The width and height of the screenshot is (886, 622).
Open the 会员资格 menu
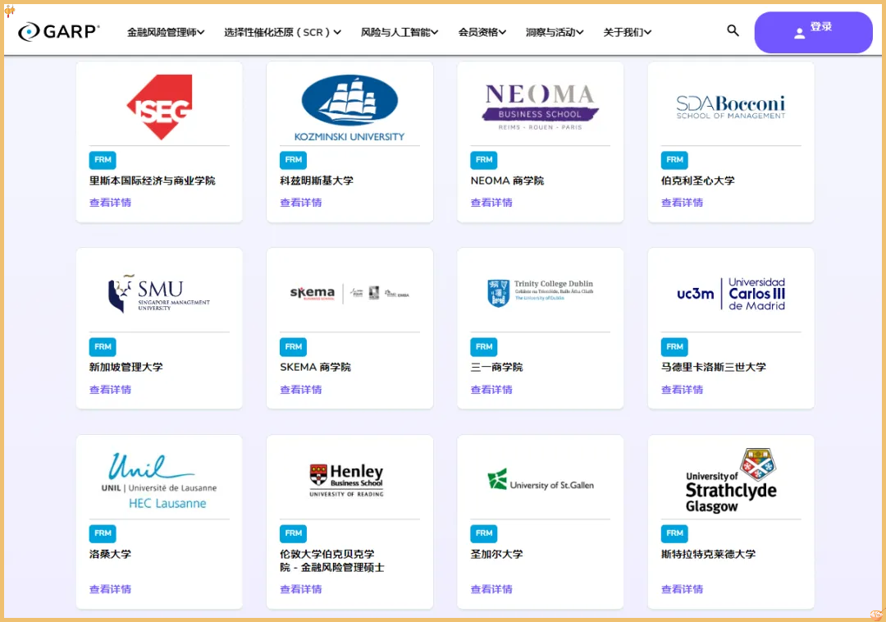[x=482, y=33]
